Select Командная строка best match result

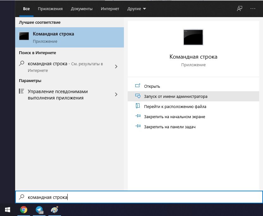tap(70, 37)
